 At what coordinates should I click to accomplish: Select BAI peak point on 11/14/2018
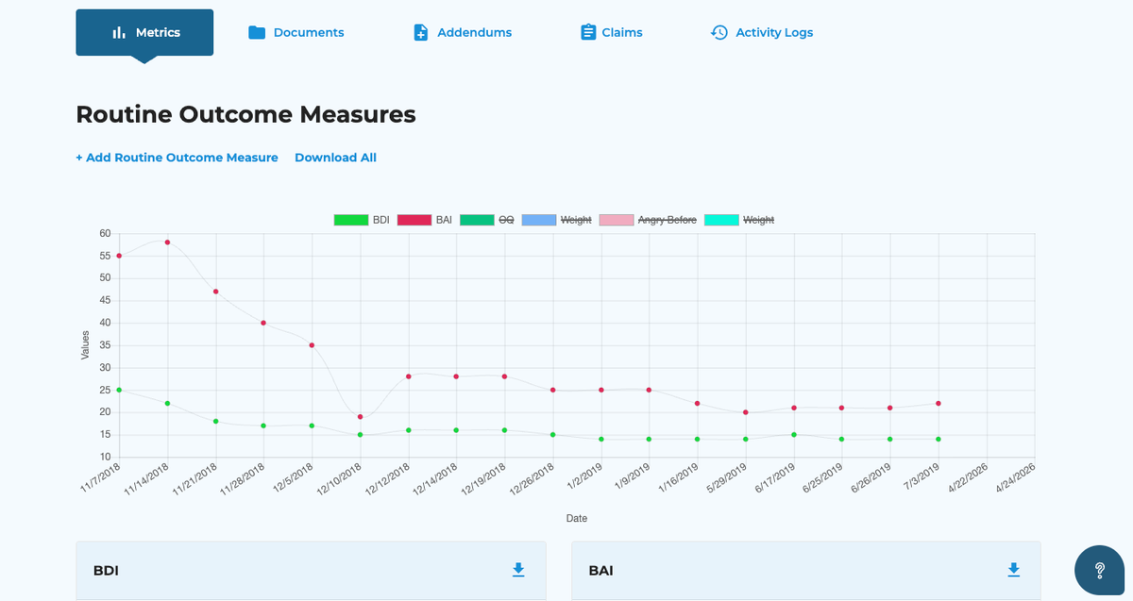click(167, 242)
